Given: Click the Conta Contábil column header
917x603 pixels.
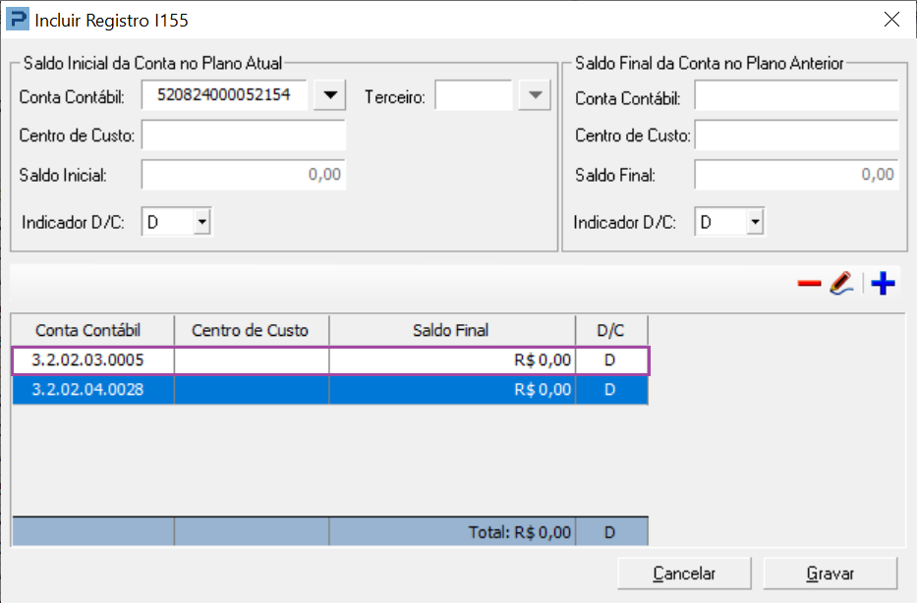Looking at the screenshot, I should pyautogui.click(x=91, y=330).
